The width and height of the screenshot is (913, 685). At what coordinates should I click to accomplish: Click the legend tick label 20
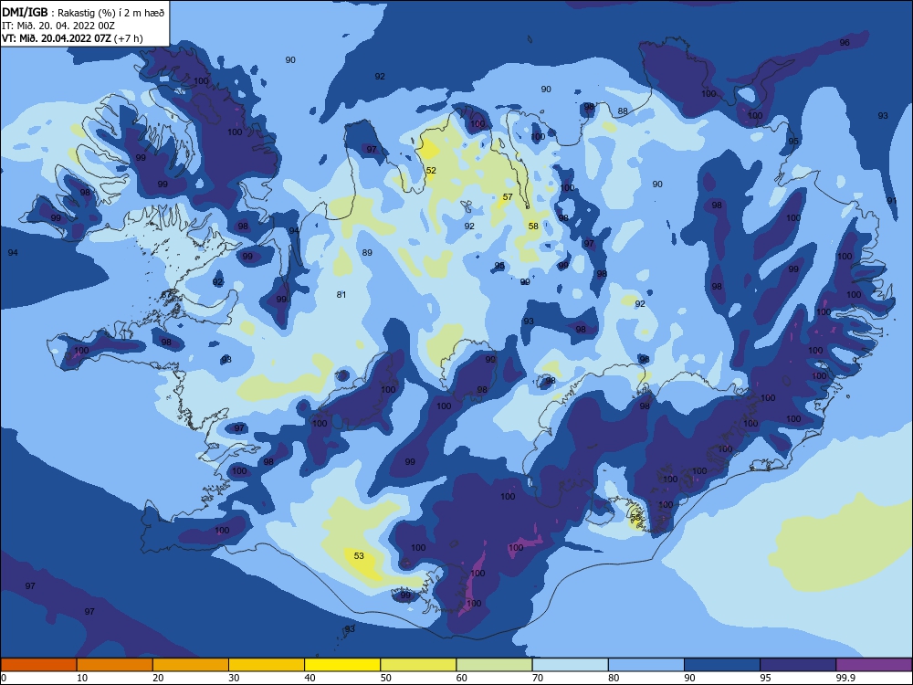point(158,678)
